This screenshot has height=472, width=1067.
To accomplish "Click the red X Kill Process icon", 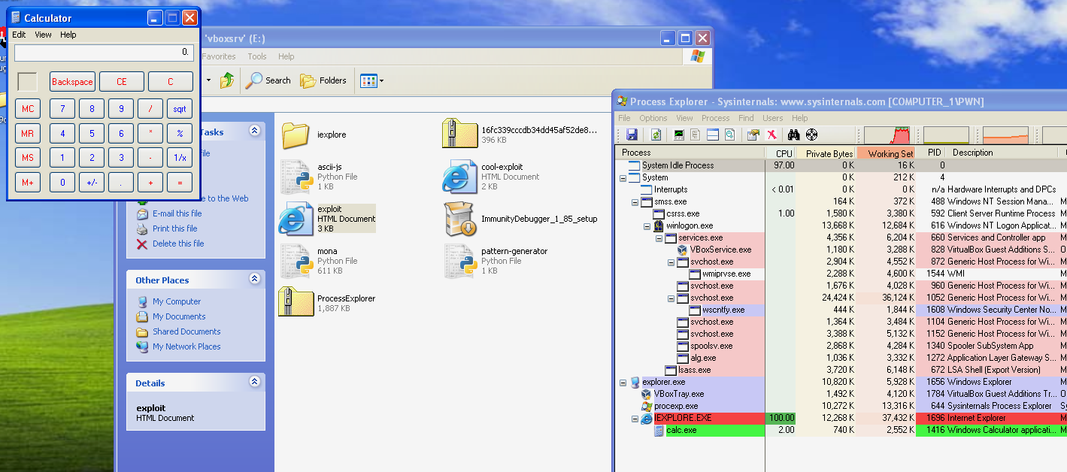I will coord(771,135).
